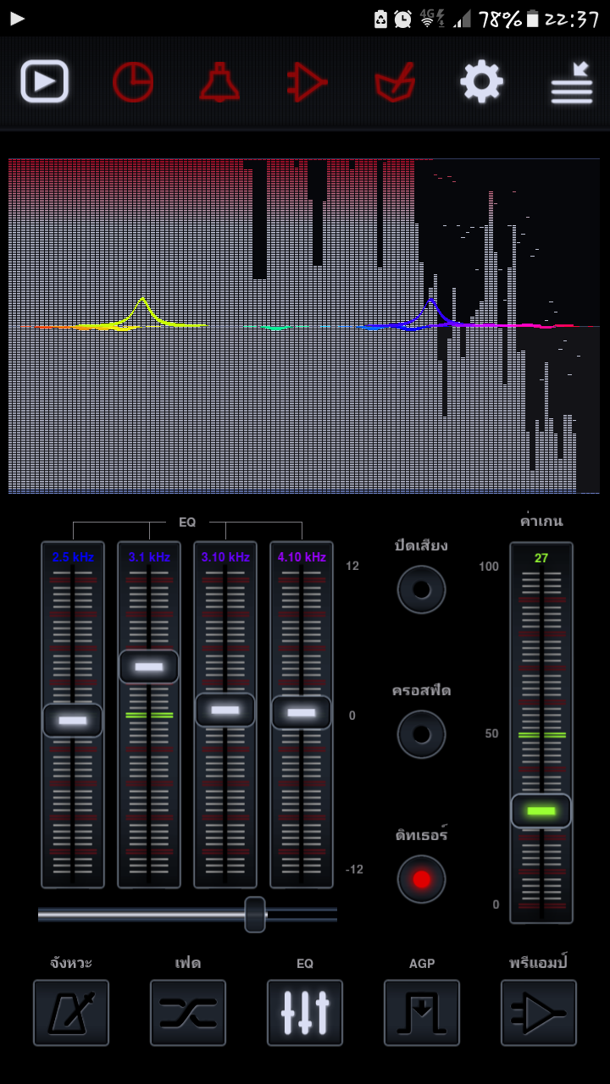Tap the metronome จังหวะ button
The height and width of the screenshot is (1084, 610).
(x=71, y=1013)
